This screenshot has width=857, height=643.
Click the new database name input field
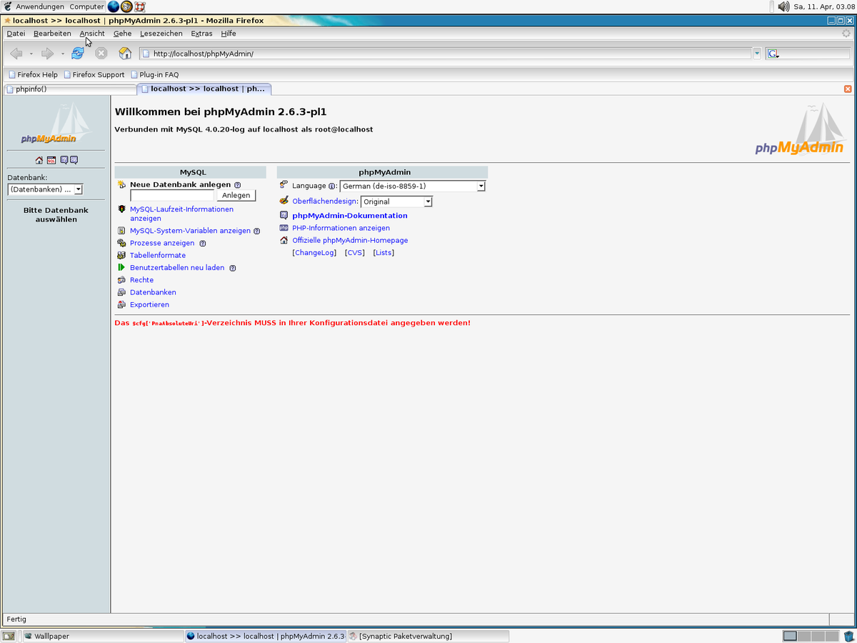click(171, 195)
